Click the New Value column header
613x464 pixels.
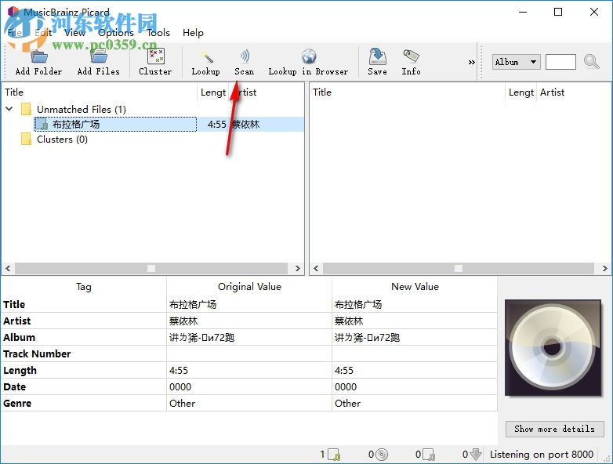[x=415, y=287]
